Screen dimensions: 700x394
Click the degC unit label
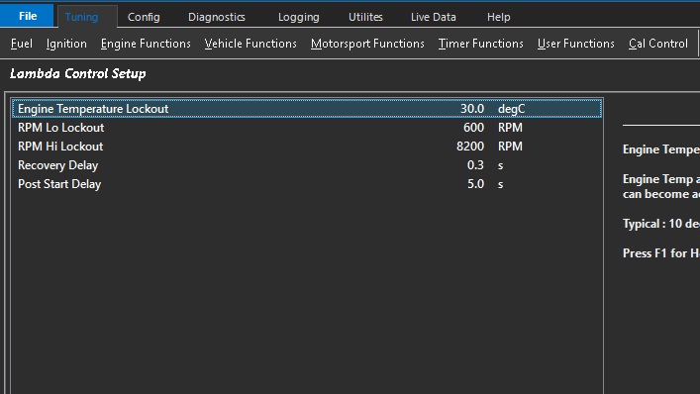(x=512, y=109)
